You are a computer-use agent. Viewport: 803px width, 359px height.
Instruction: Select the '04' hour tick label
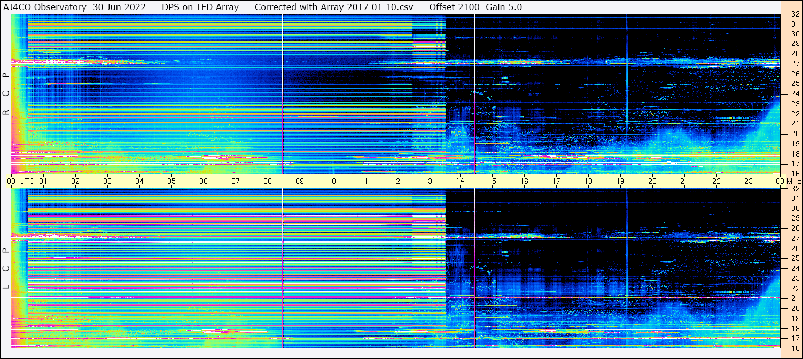(x=139, y=181)
